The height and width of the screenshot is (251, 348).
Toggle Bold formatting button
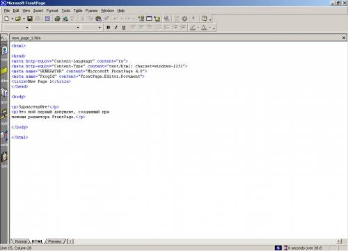[x=108, y=27]
